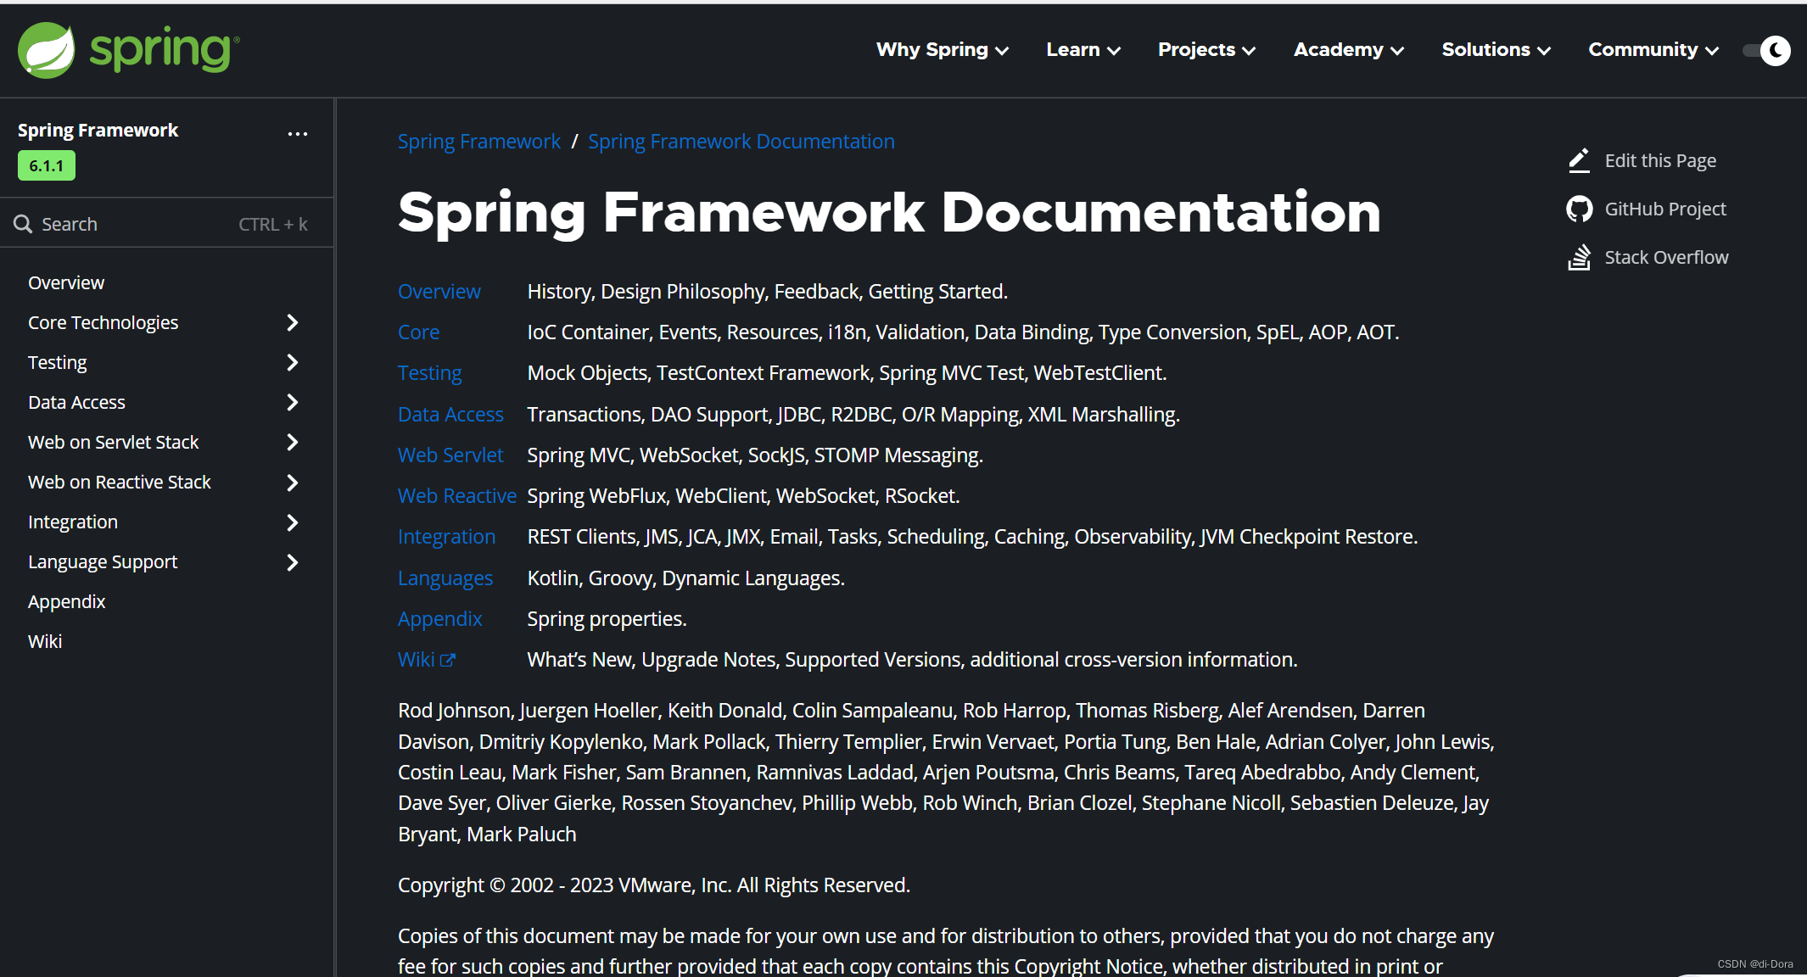Open the Learn menu
Viewport: 1807px width, 977px height.
(x=1083, y=49)
